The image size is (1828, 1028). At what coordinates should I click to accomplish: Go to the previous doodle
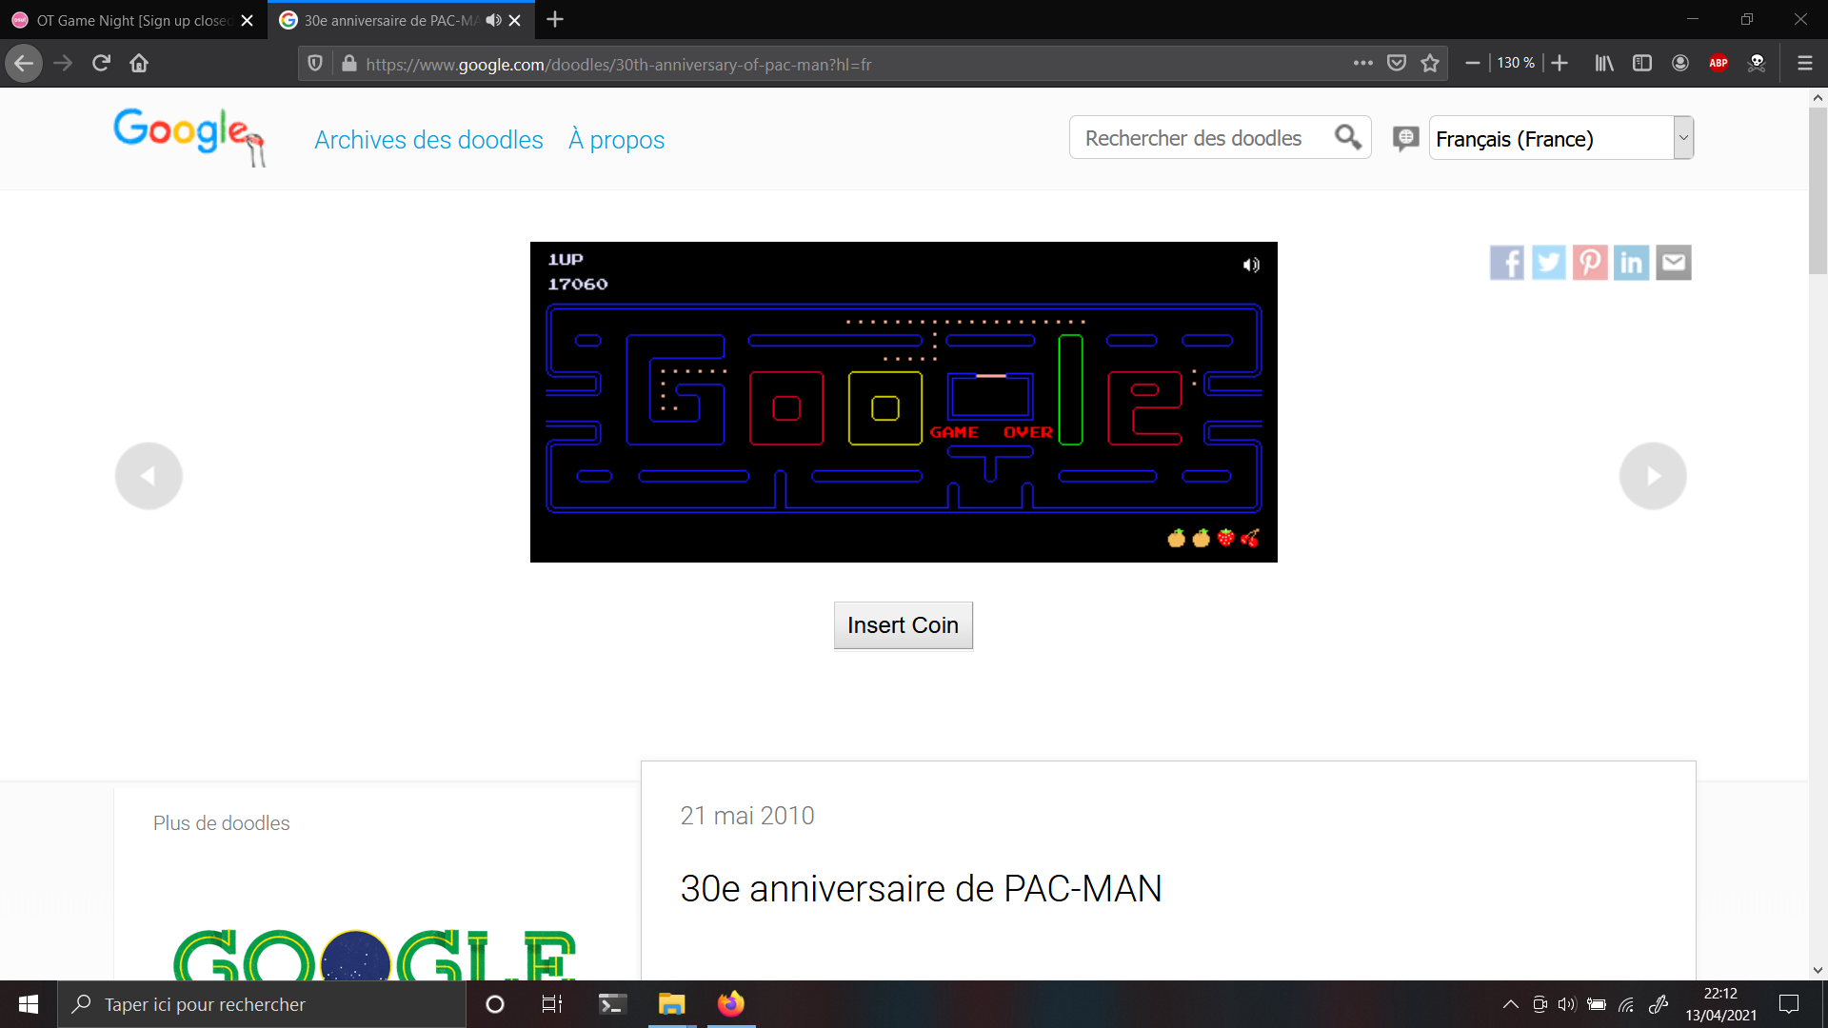click(149, 476)
